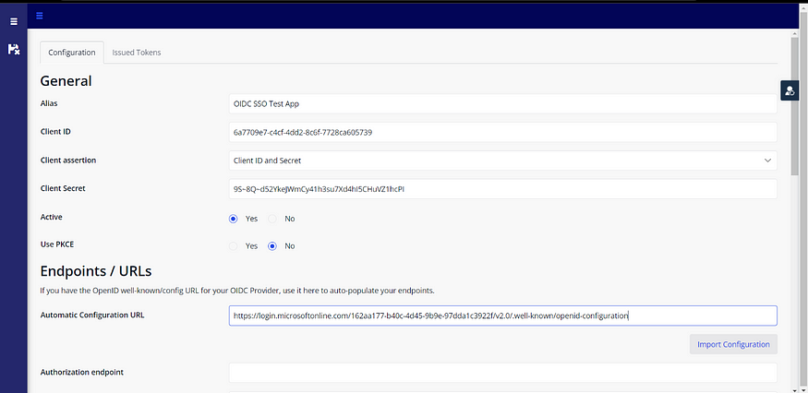
Task: Open the sidebar hamburger menu icon
Action: click(x=14, y=21)
